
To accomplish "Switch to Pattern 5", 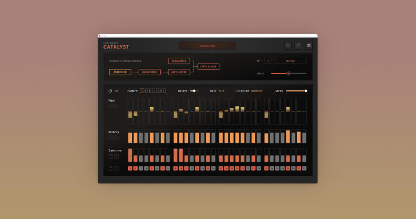I will (164, 91).
